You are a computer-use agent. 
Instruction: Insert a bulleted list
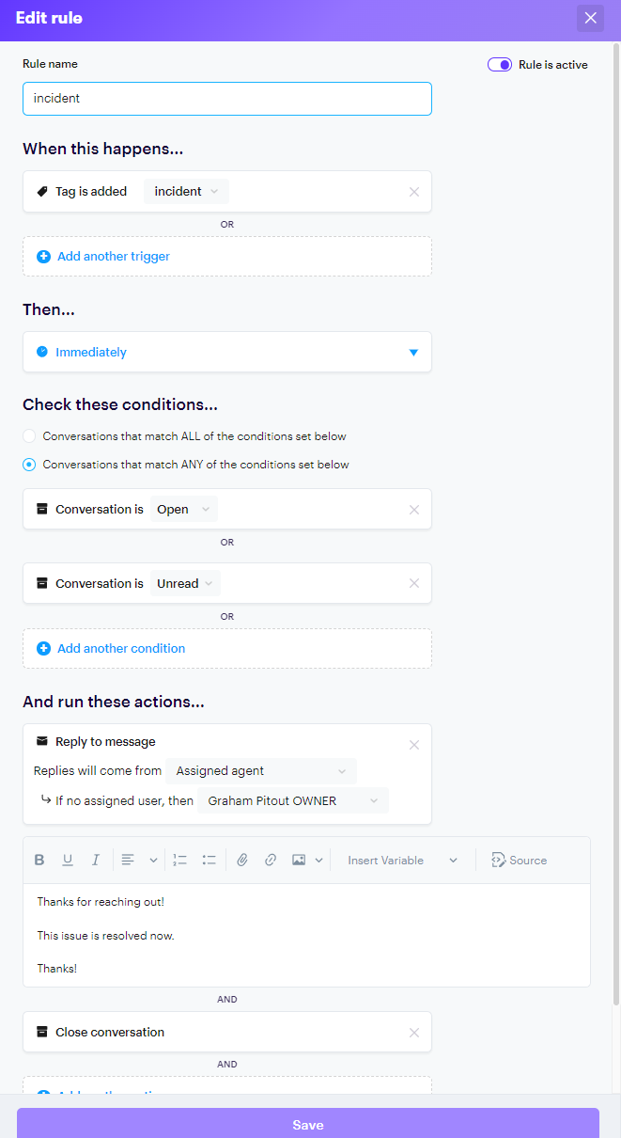pyautogui.click(x=209, y=860)
